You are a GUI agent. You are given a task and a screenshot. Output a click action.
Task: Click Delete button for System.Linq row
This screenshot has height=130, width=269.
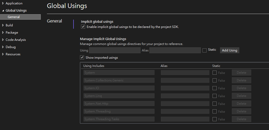pyautogui.click(x=241, y=96)
